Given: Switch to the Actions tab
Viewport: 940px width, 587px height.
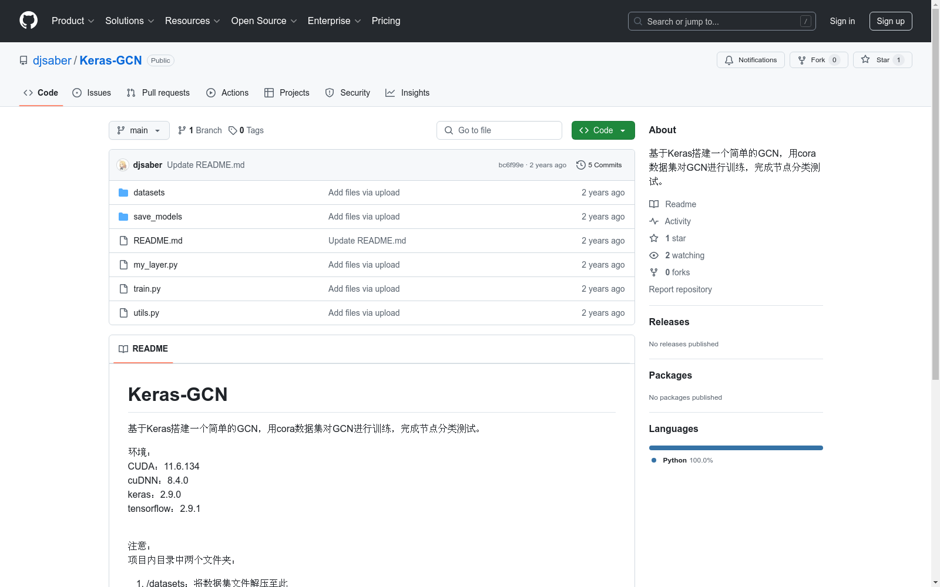Looking at the screenshot, I should click(x=227, y=93).
